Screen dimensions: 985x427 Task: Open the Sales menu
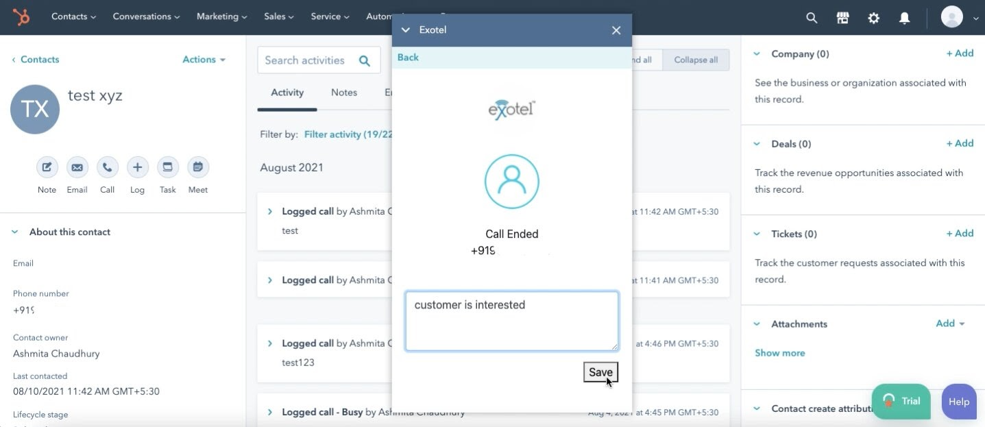tap(279, 16)
